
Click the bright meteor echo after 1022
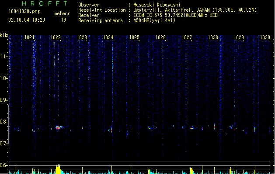point(58,127)
